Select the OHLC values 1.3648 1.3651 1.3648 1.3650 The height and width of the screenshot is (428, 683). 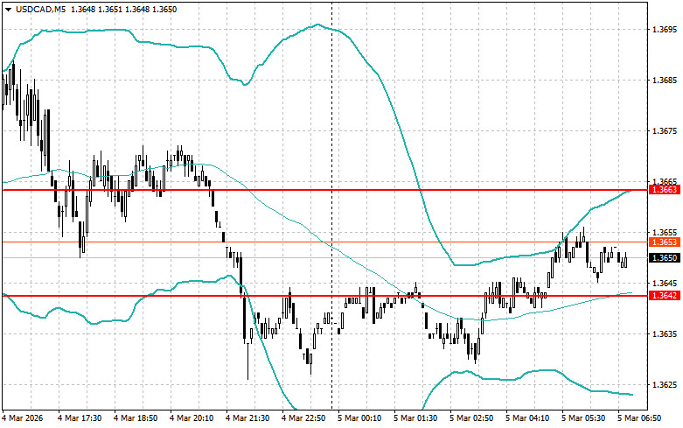pyautogui.click(x=122, y=9)
